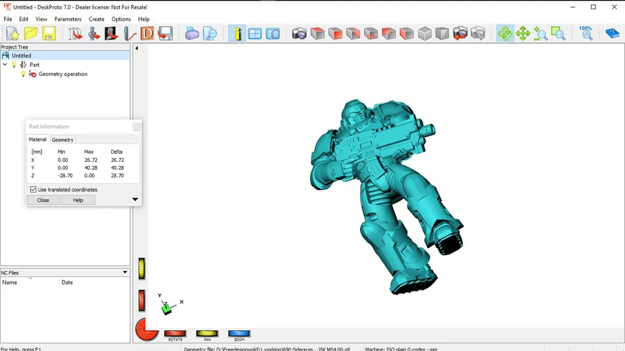625x351 pixels.
Task: Select the cube view with red back face
Action: point(389,34)
